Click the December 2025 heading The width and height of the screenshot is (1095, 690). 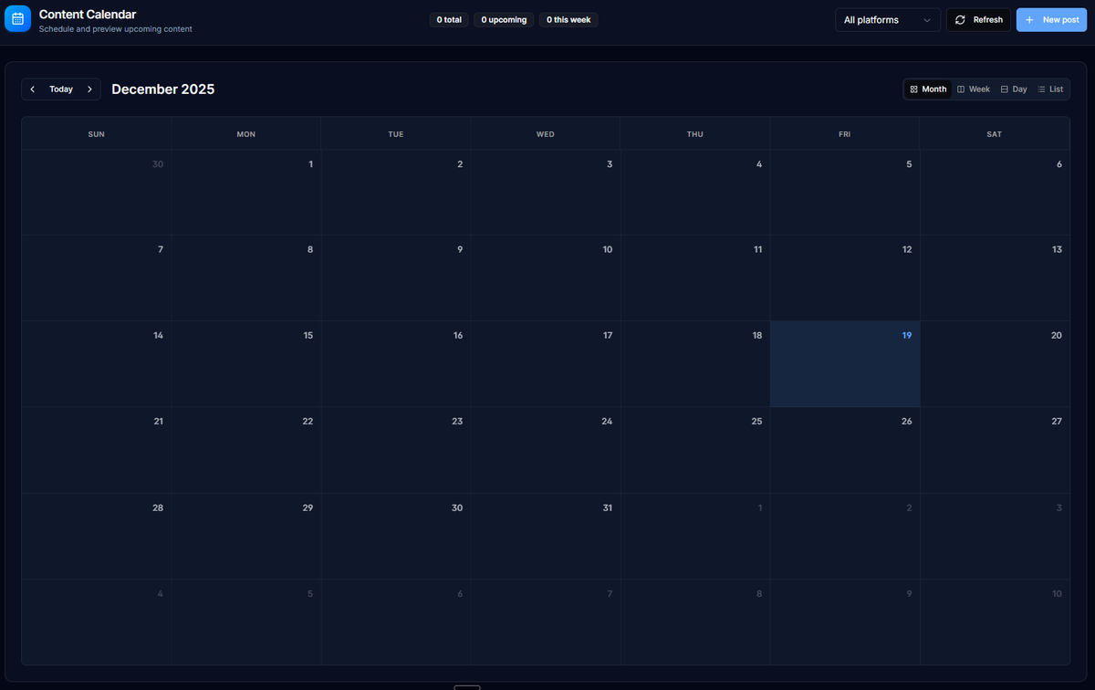(163, 89)
